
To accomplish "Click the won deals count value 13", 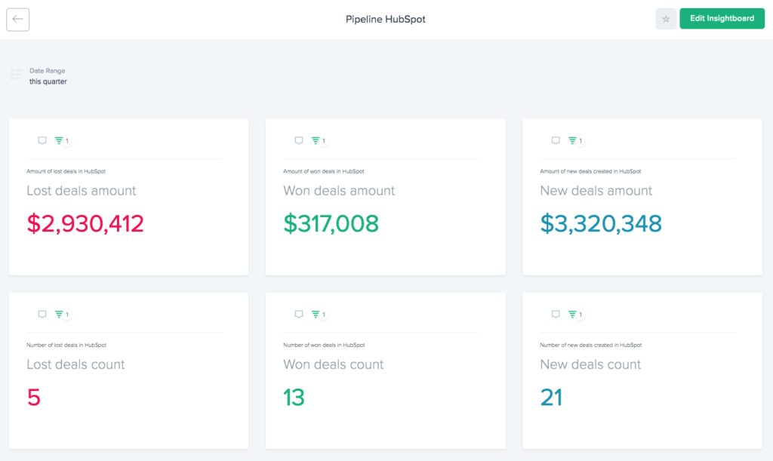I will [294, 398].
